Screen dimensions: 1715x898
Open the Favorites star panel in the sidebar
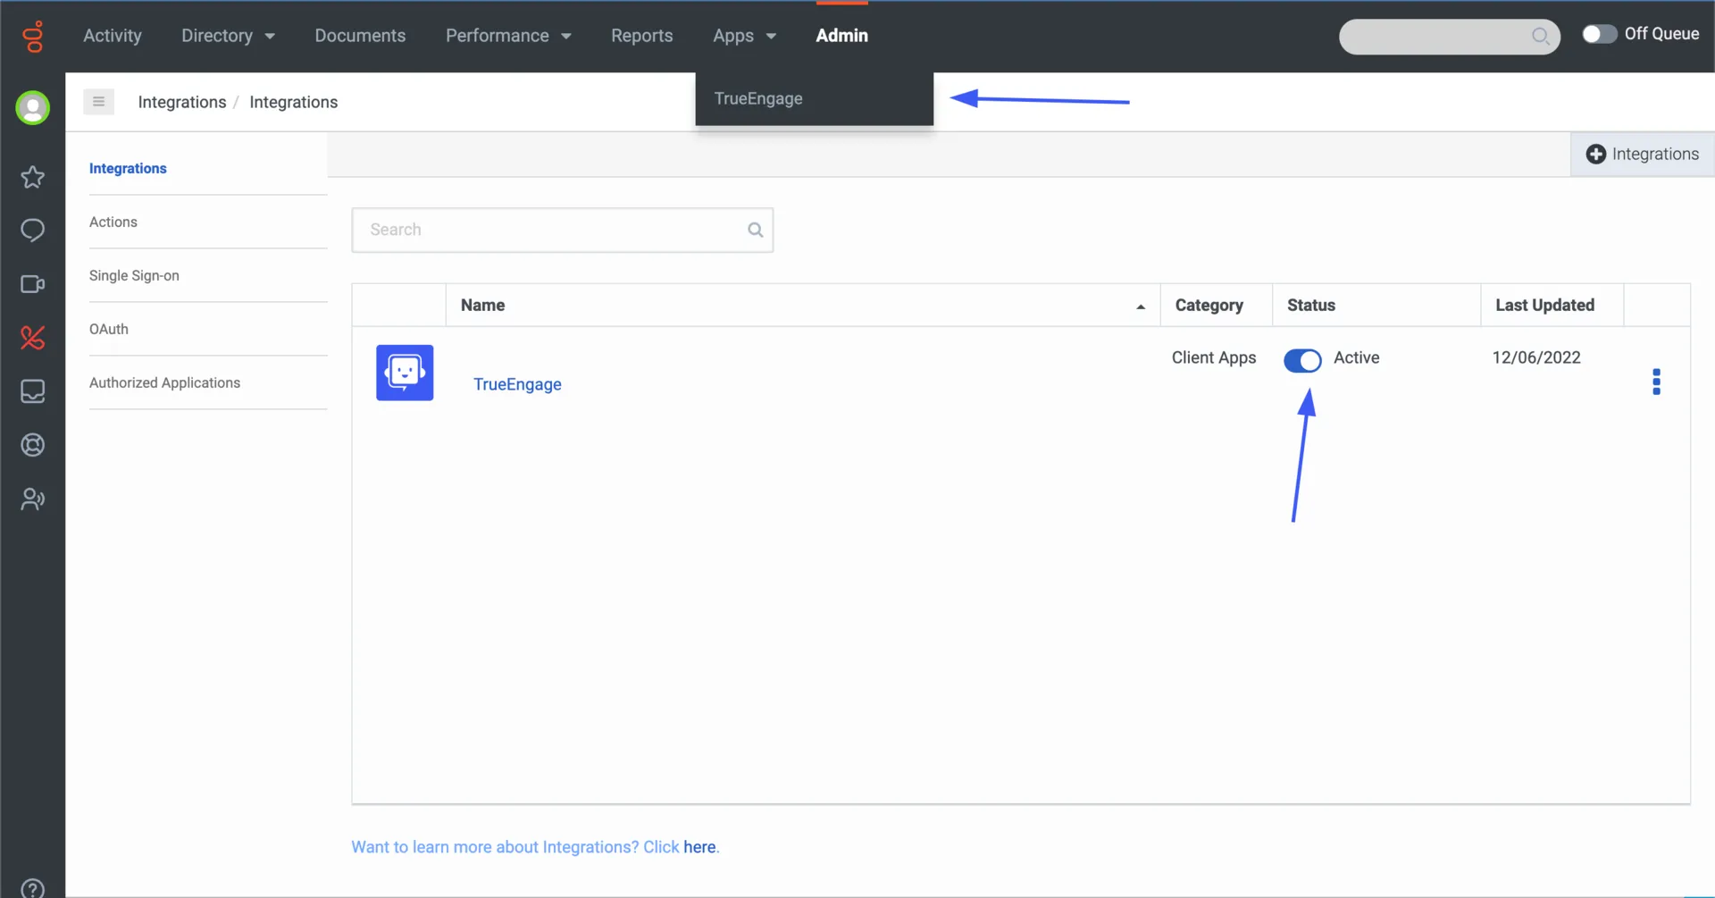tap(33, 177)
